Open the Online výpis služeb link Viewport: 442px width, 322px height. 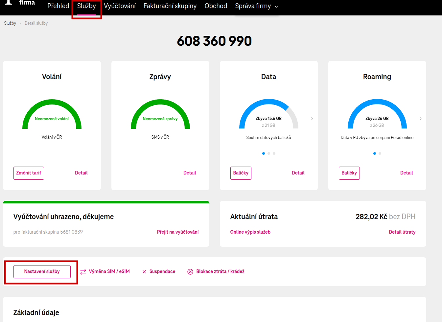click(250, 232)
